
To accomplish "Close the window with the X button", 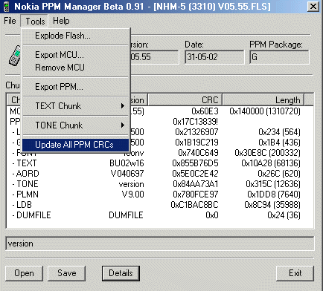I will point(313,7).
